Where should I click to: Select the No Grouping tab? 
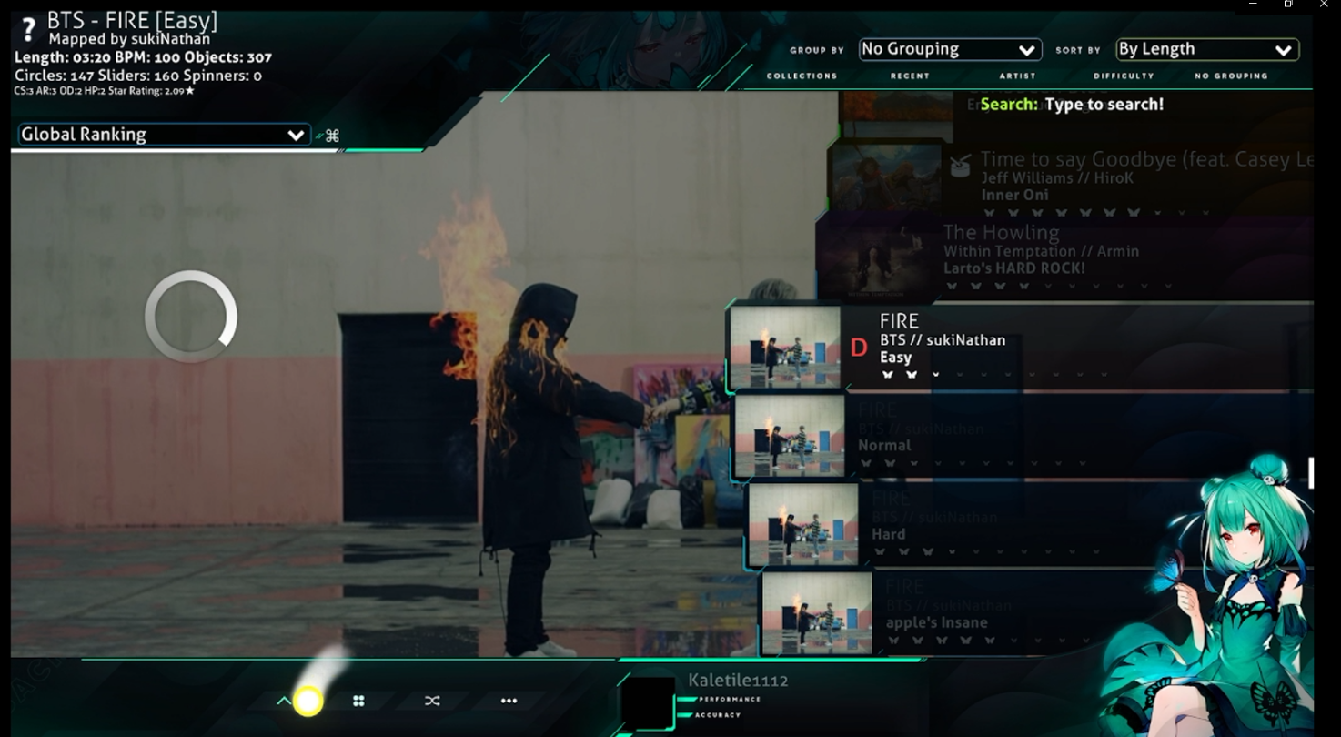tap(1231, 76)
